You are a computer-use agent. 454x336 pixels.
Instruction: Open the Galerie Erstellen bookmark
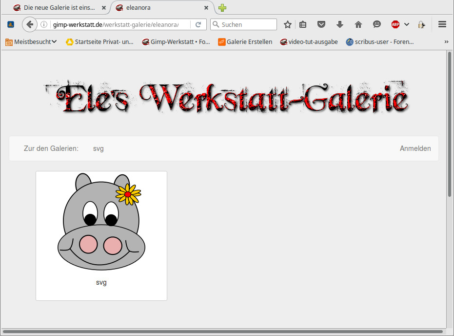coord(245,42)
